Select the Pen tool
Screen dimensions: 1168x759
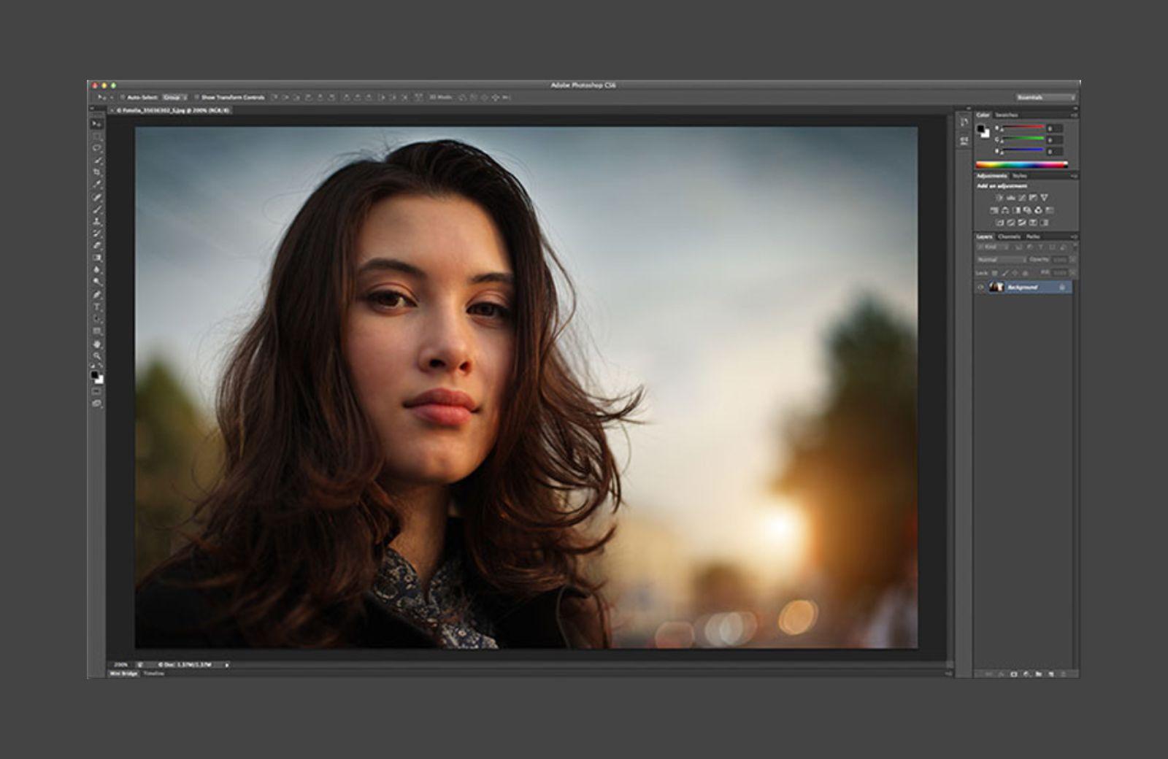tap(96, 295)
